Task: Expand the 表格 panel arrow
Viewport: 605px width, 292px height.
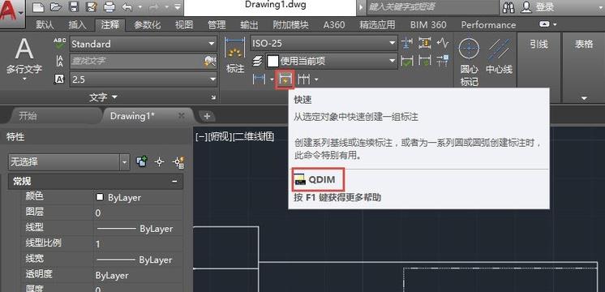Action: coord(584,98)
